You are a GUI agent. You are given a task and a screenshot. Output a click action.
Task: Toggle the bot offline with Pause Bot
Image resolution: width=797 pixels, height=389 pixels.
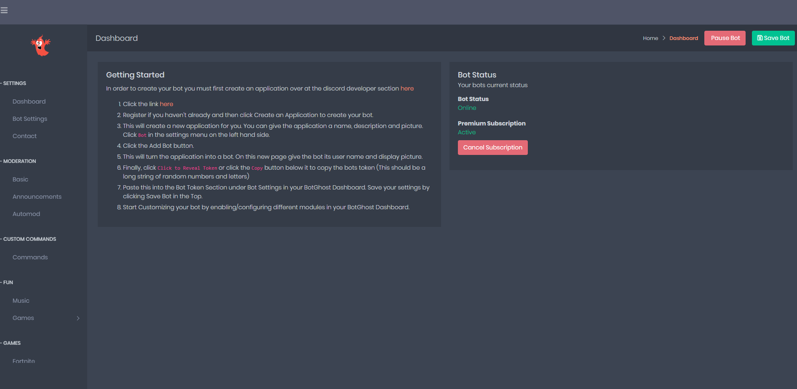click(x=725, y=38)
